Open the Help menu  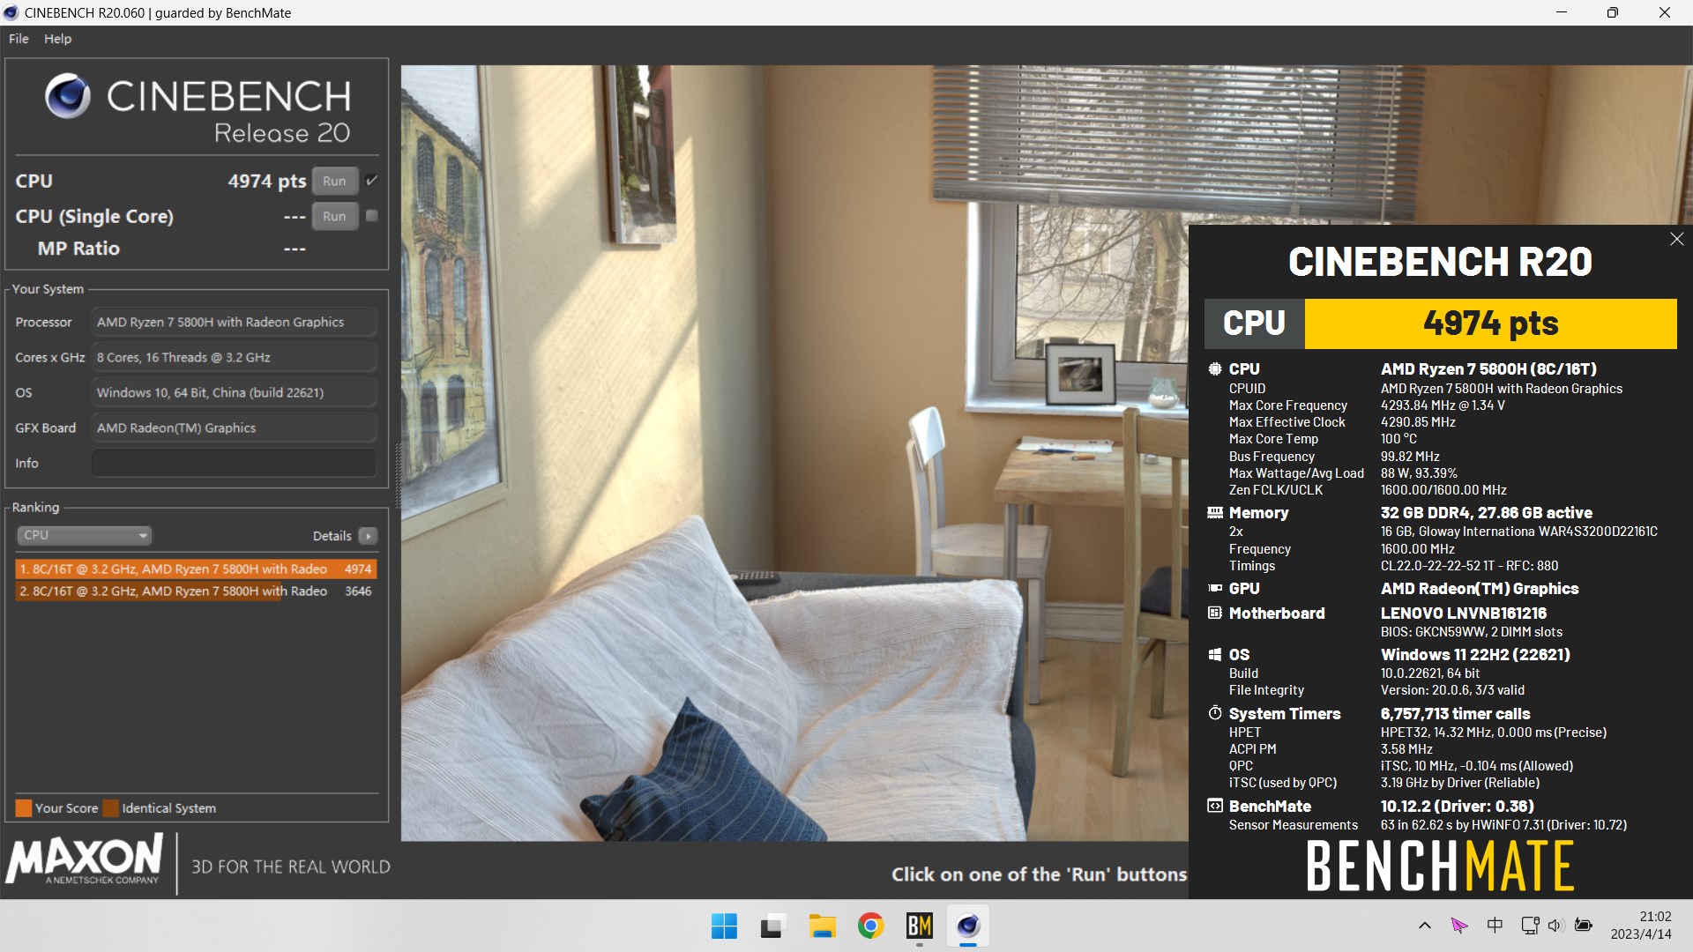coord(57,39)
